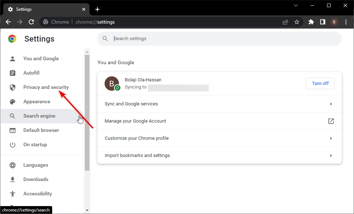Screen dimensions: 354x214
Task: Open the profile avatar in the toolbar
Action: click(334, 22)
